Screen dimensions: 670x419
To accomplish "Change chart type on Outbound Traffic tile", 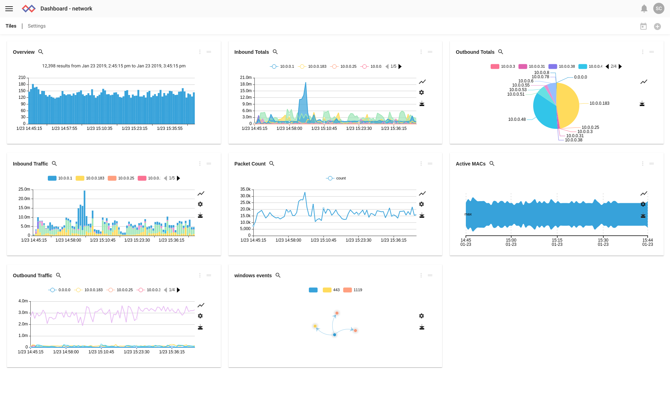I will (201, 305).
